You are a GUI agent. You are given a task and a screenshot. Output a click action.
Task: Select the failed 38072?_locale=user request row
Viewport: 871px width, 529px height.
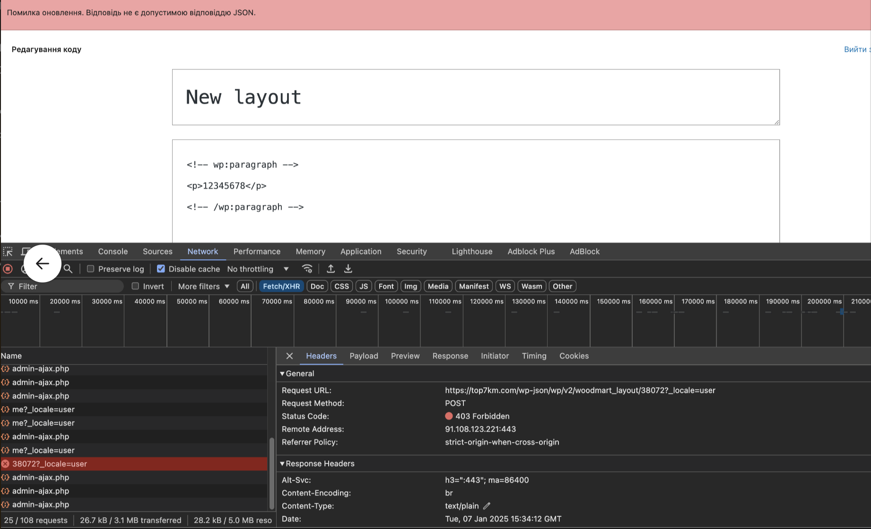134,464
